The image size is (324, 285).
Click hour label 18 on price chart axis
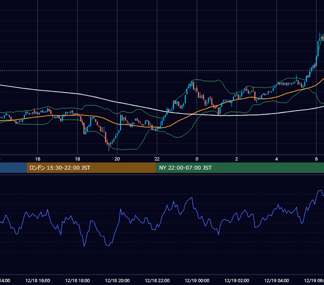pyautogui.click(x=78, y=159)
